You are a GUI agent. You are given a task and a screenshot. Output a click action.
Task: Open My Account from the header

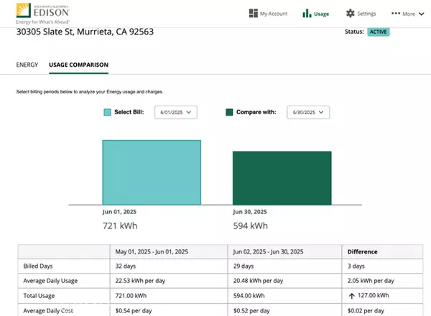pyautogui.click(x=268, y=13)
